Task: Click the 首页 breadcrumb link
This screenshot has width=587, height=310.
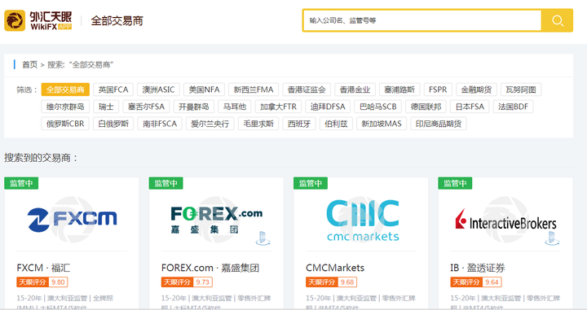Action: (x=29, y=64)
